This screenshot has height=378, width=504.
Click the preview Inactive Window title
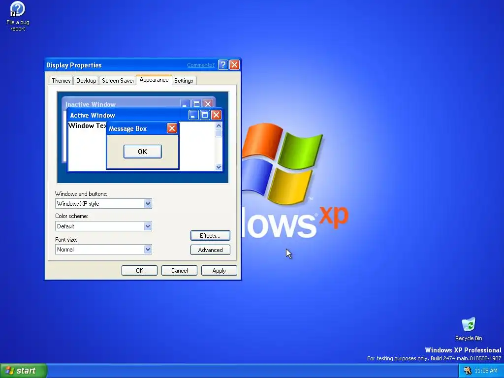(x=91, y=104)
